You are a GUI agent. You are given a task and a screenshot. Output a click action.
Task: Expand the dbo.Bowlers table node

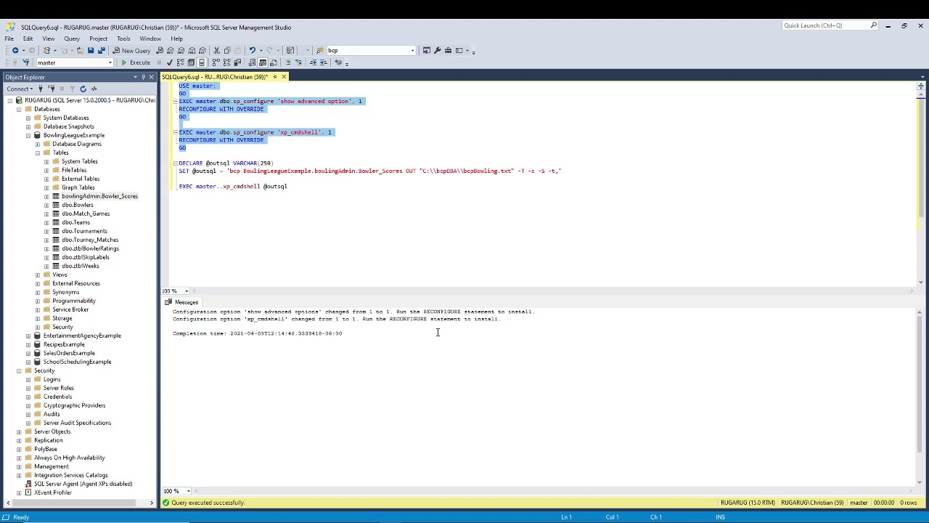[47, 205]
